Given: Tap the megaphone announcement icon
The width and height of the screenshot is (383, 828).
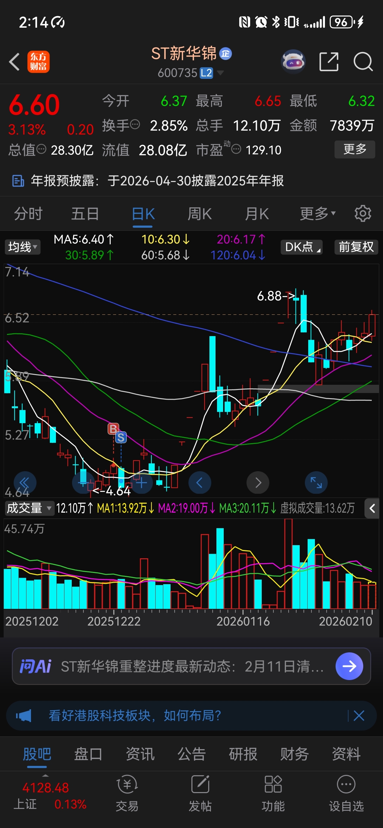Looking at the screenshot, I should point(24,716).
